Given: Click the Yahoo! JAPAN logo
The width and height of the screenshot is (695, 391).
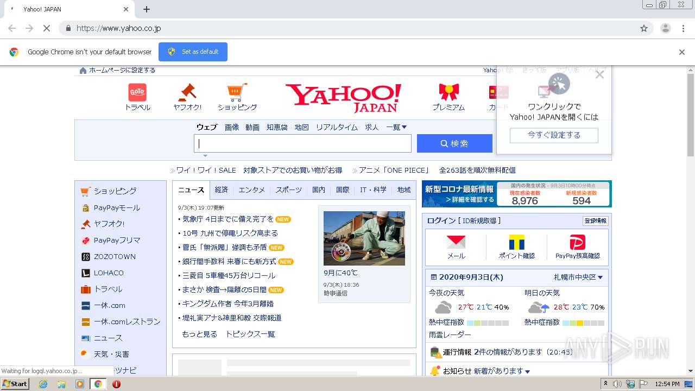Looking at the screenshot, I should (x=343, y=98).
